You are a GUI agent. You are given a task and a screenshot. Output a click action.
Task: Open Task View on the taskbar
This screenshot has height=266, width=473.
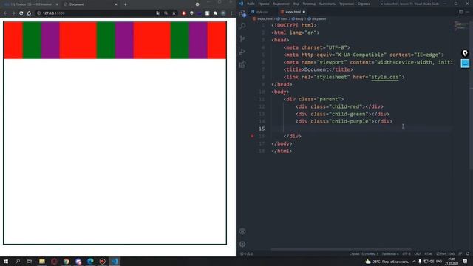(x=30, y=262)
